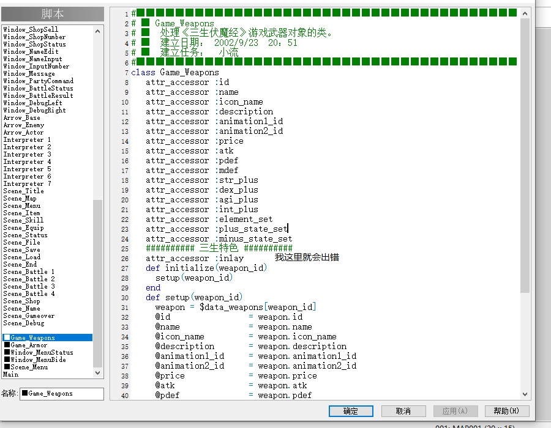Click the script name input field

click(62, 394)
